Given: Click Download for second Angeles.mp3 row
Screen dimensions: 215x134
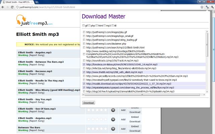Looking at the screenshot, I should point(135,121).
